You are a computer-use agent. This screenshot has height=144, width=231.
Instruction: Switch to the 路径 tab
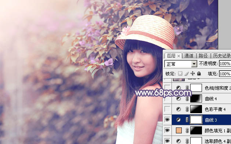pos(203,56)
